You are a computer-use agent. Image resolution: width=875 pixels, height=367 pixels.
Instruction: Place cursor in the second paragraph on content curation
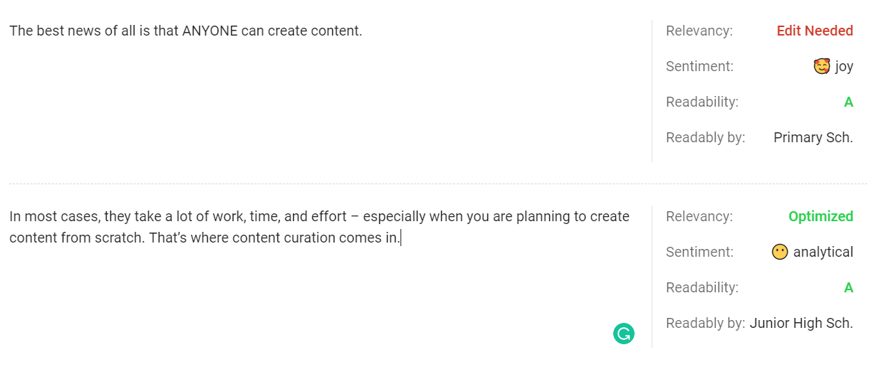(x=319, y=227)
